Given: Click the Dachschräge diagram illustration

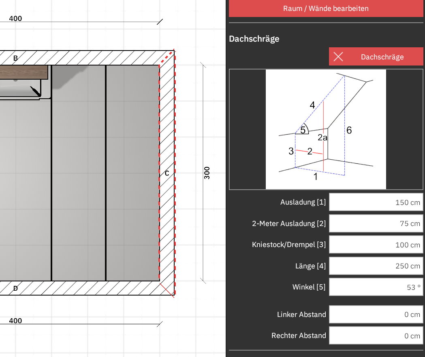Looking at the screenshot, I should (x=326, y=129).
